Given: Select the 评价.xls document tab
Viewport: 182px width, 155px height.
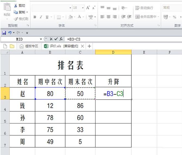Looking at the screenshot, I should [61, 46].
